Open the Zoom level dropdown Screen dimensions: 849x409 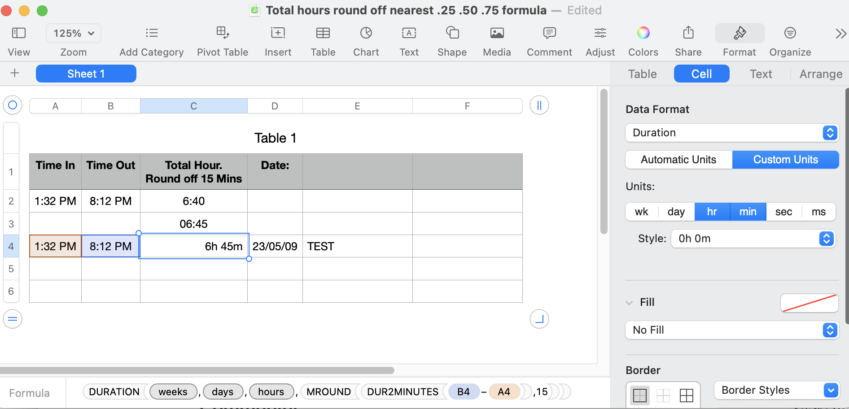(x=73, y=33)
